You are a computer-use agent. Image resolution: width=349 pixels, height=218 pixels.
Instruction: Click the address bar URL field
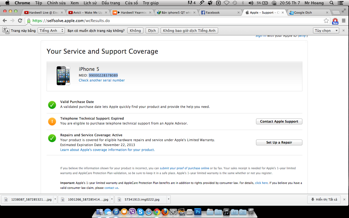pos(177,21)
